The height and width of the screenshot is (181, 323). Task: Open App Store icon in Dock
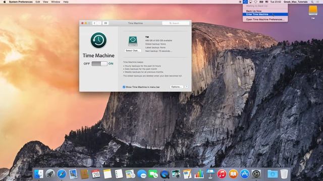point(244,174)
